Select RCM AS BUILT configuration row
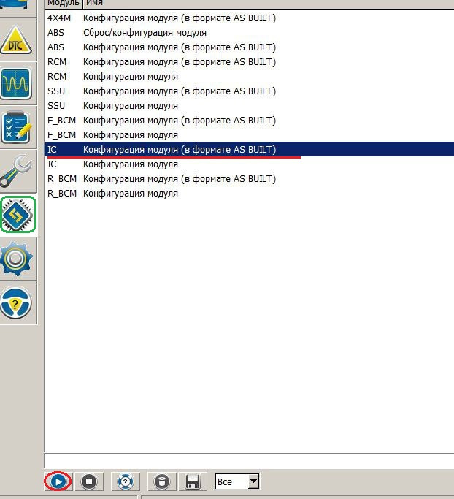The image size is (454, 499). pos(249,62)
